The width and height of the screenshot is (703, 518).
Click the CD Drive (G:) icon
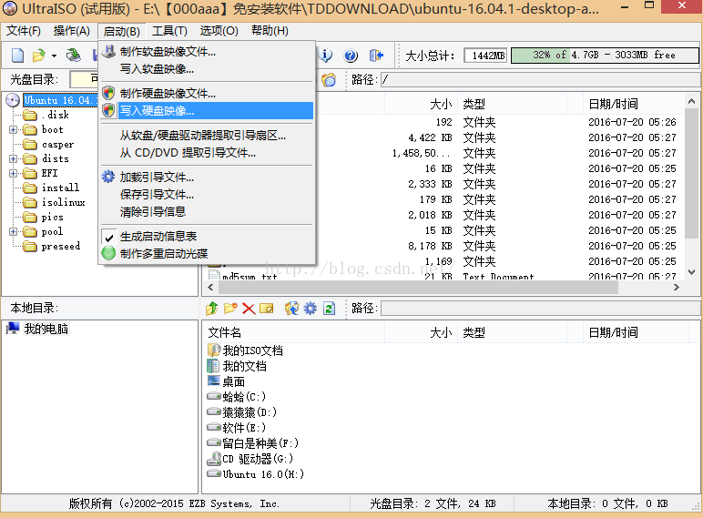pyautogui.click(x=214, y=459)
